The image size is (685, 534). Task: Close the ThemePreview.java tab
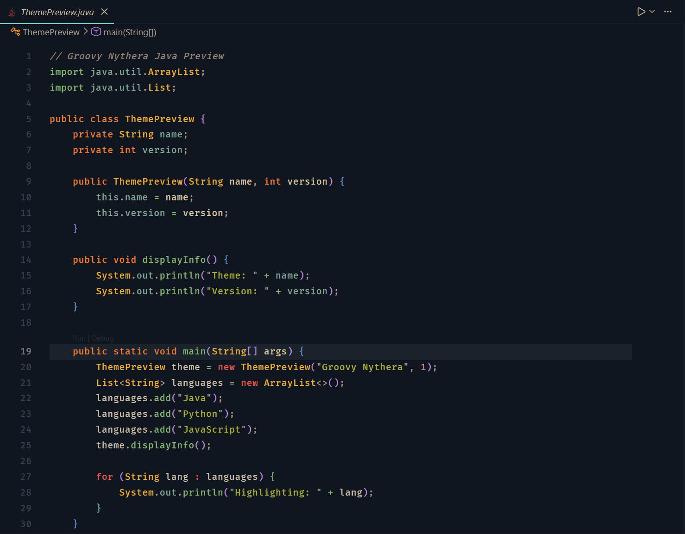click(104, 12)
